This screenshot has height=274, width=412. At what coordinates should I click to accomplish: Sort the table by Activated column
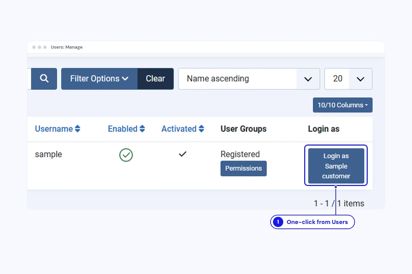click(x=183, y=129)
